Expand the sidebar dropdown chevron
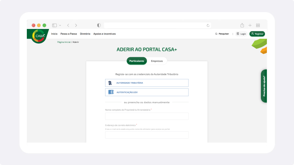Screen dimensions: 294x165 point(60,25)
